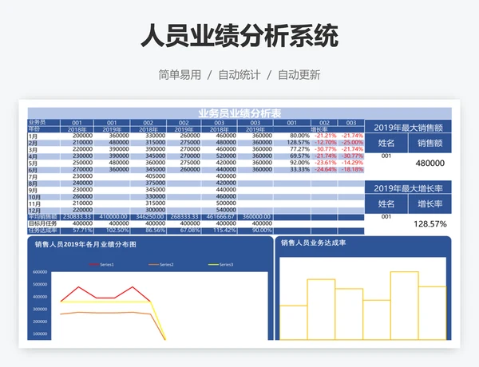The image size is (479, 367).
Task: Select the 480000 maximum sales value
Action: [430, 162]
